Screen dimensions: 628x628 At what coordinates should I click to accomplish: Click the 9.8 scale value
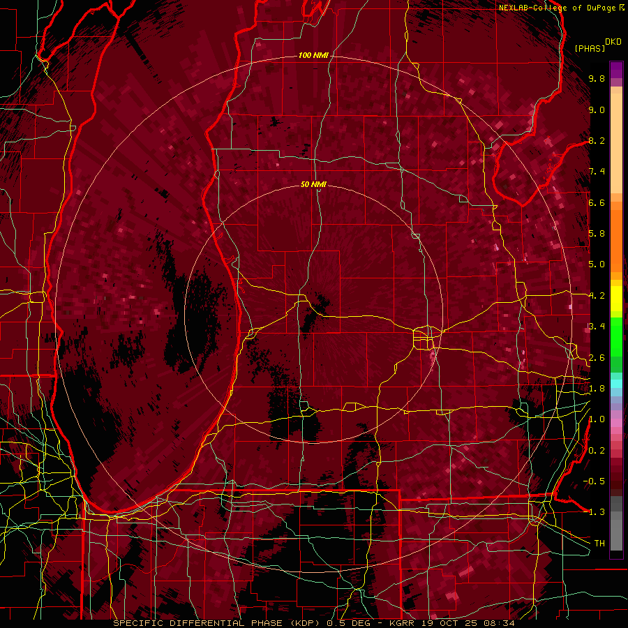[x=597, y=78]
